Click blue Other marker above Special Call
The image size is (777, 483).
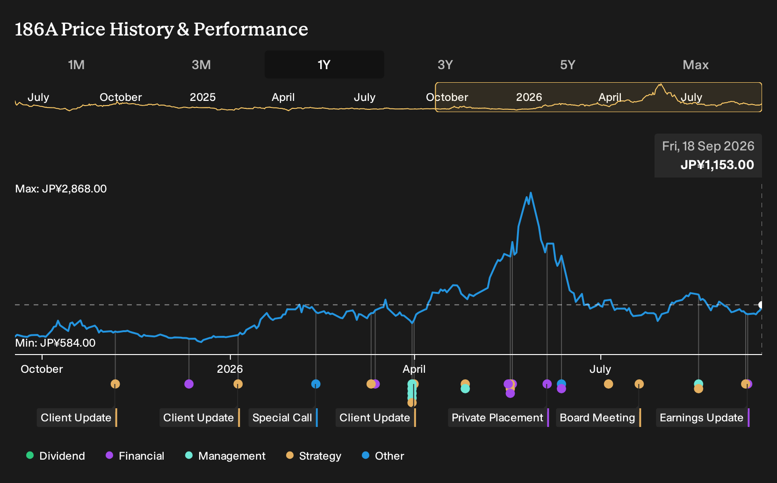coord(316,384)
